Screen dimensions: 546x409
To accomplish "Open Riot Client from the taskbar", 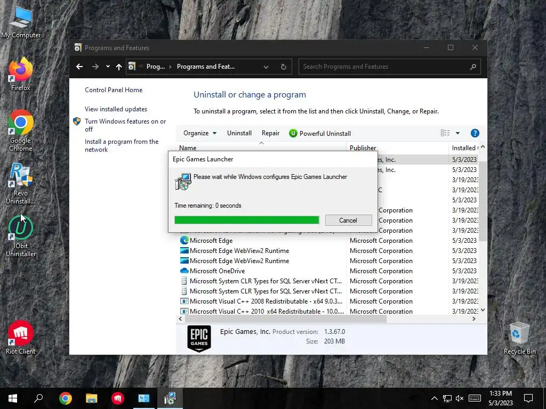I will tap(118, 398).
